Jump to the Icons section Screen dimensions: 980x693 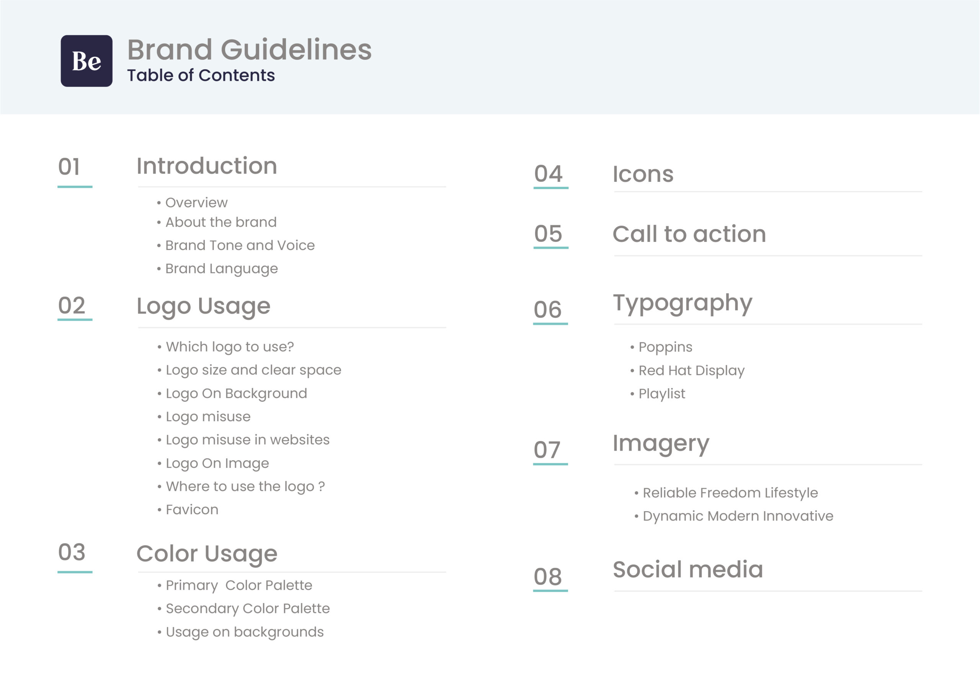pyautogui.click(x=643, y=174)
